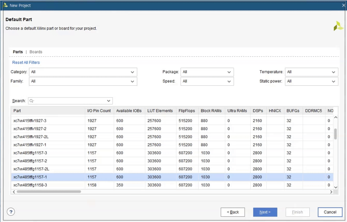Image resolution: width=347 pixels, height=222 pixels.
Task: Select part xc7vx415tffv1927-2
Action: coord(172,129)
